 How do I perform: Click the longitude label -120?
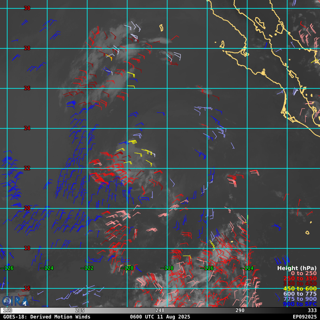(127, 268)
